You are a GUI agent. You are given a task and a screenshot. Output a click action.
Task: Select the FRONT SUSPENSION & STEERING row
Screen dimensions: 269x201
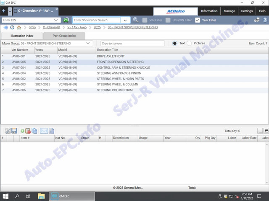coord(134,62)
